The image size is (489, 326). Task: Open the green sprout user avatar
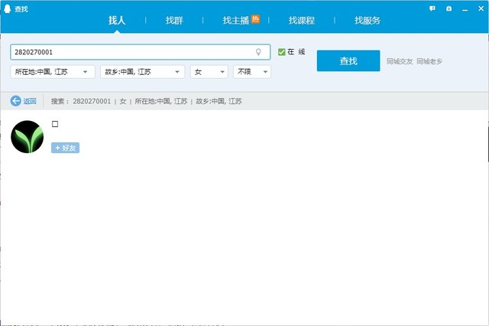coord(28,137)
